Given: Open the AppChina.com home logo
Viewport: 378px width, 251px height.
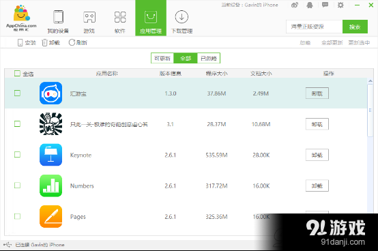Looking at the screenshot, I should coord(21,18).
